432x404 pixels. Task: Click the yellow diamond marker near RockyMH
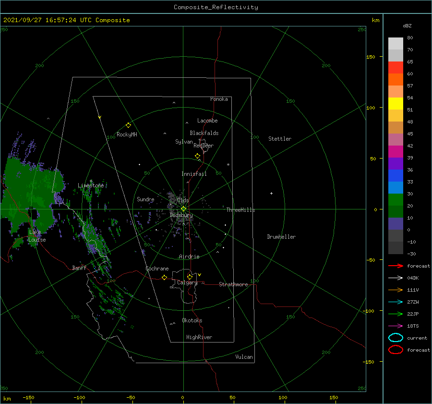tap(128, 125)
